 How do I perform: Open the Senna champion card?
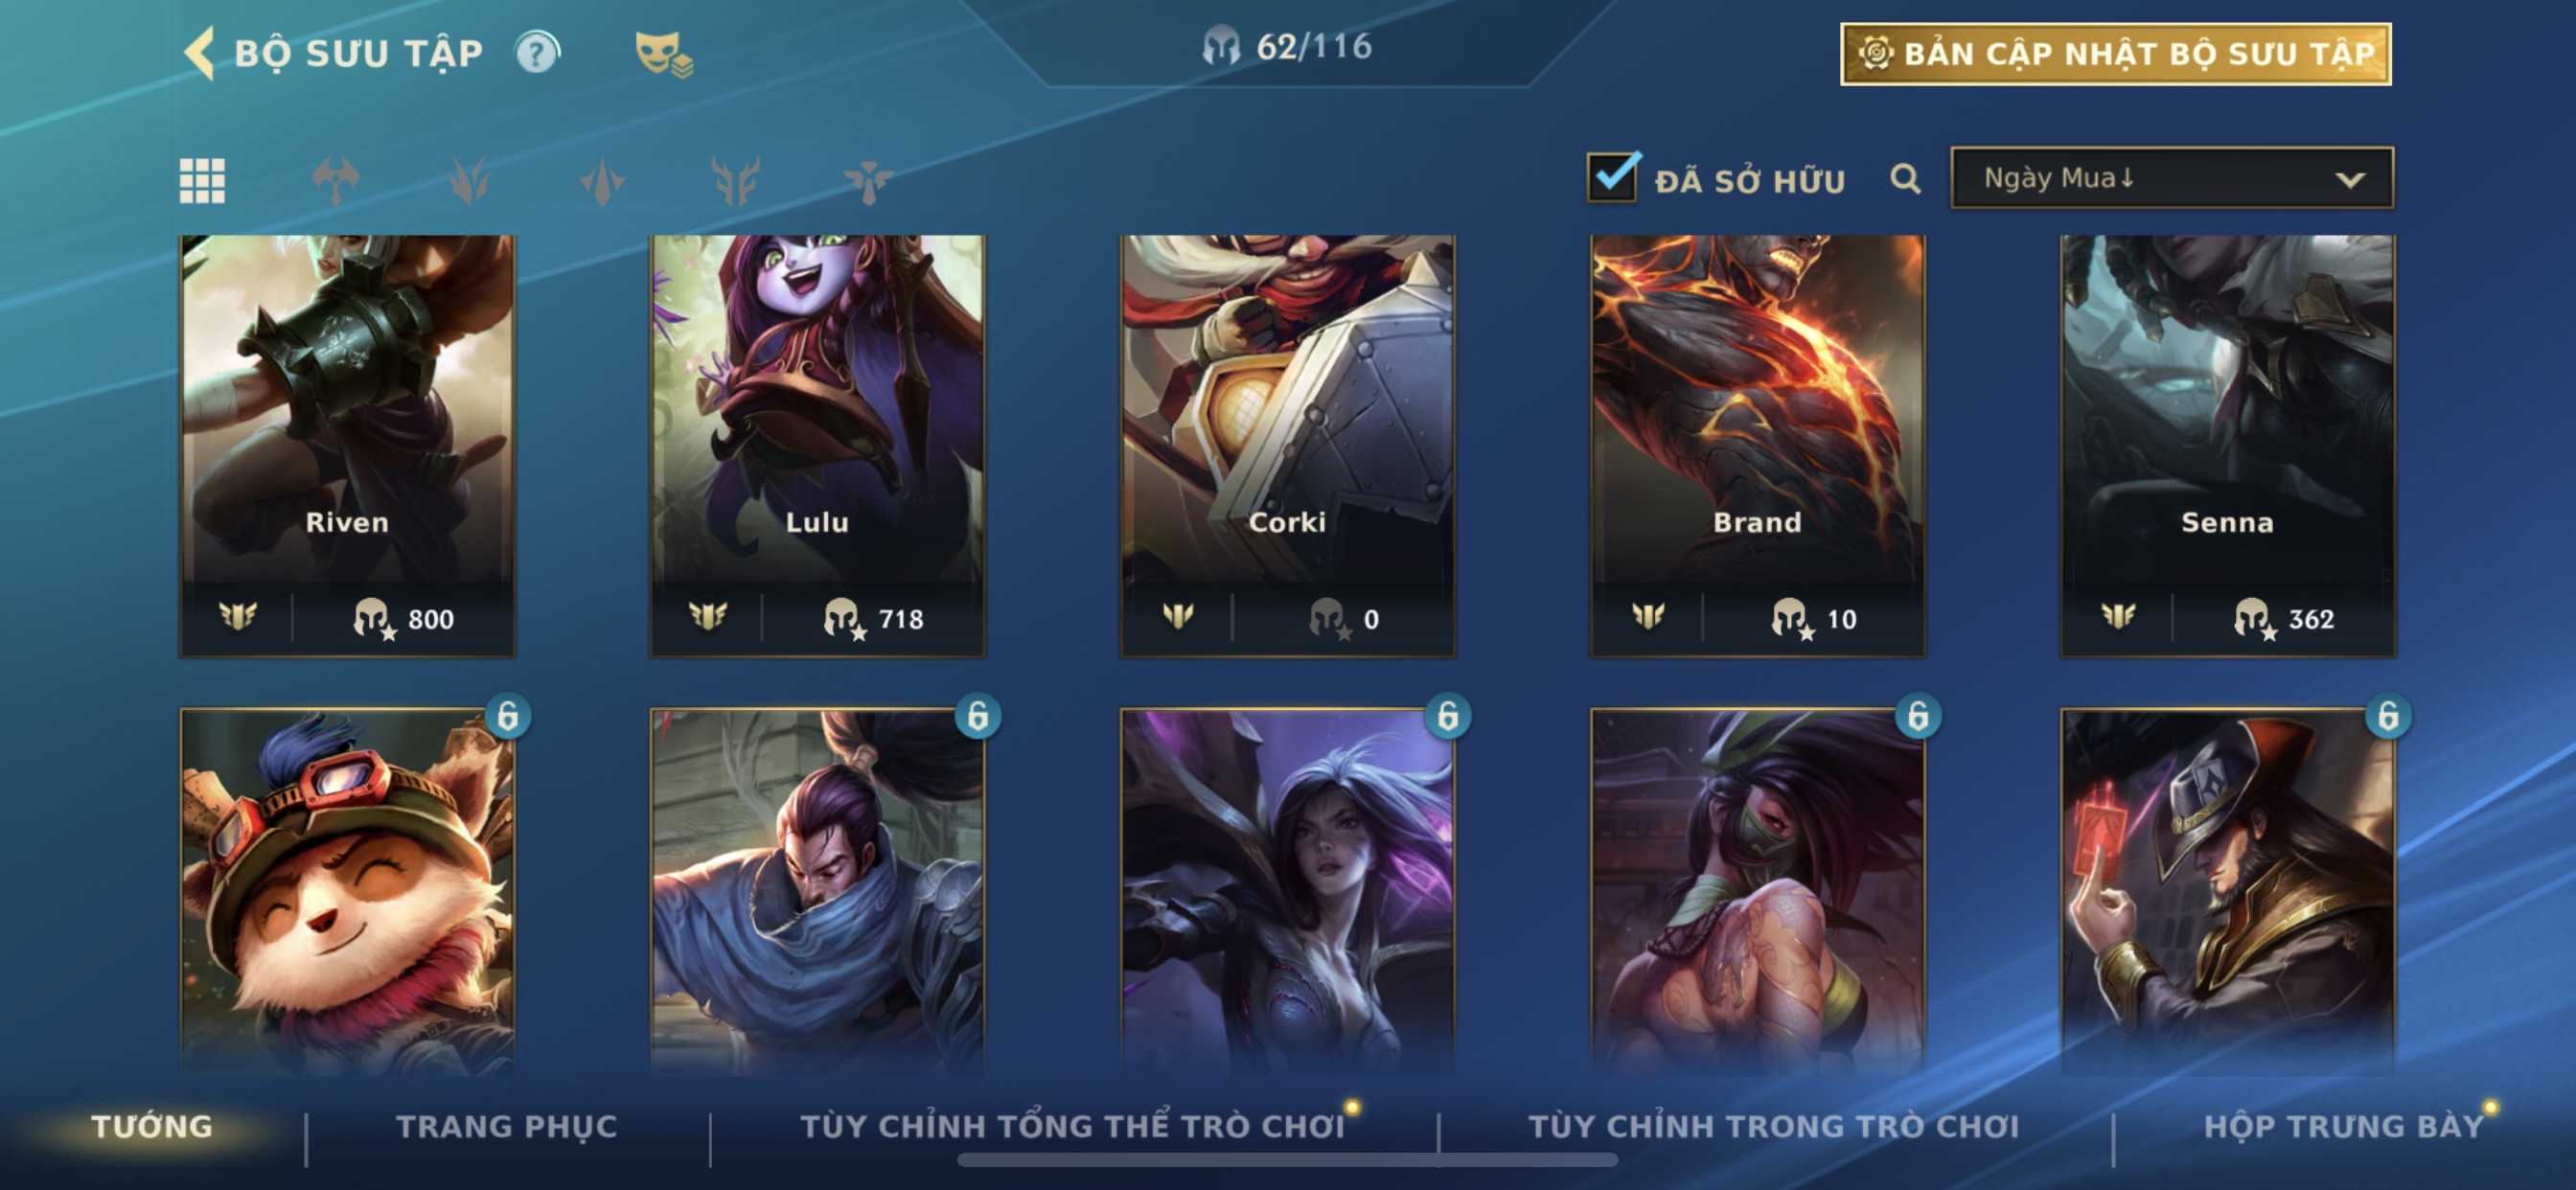(x=2228, y=446)
